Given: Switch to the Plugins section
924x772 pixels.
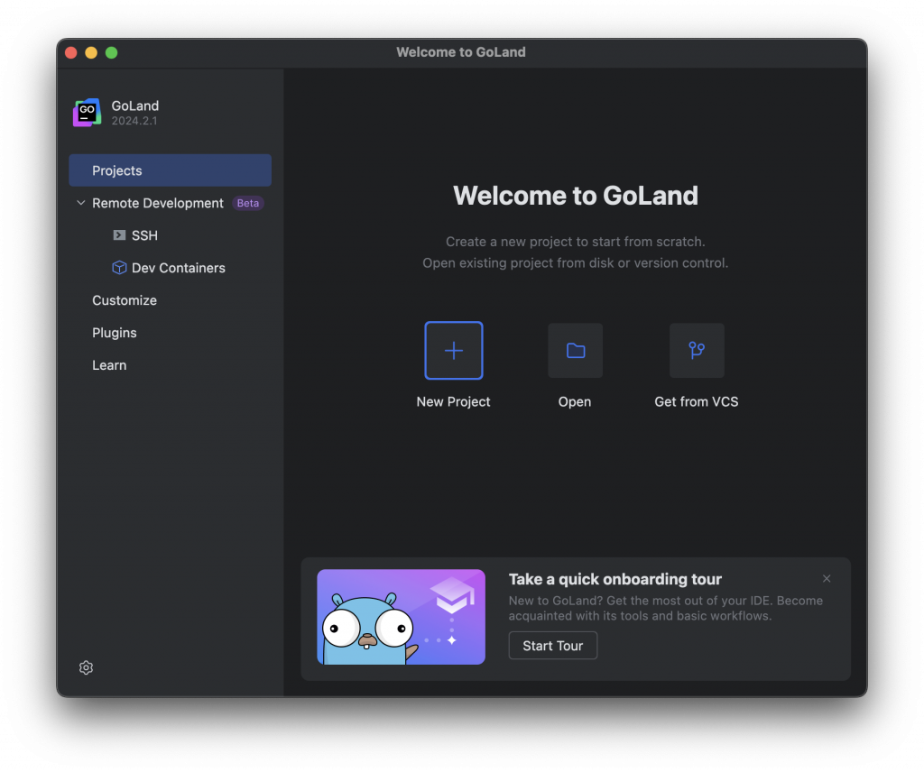Looking at the screenshot, I should pos(115,333).
